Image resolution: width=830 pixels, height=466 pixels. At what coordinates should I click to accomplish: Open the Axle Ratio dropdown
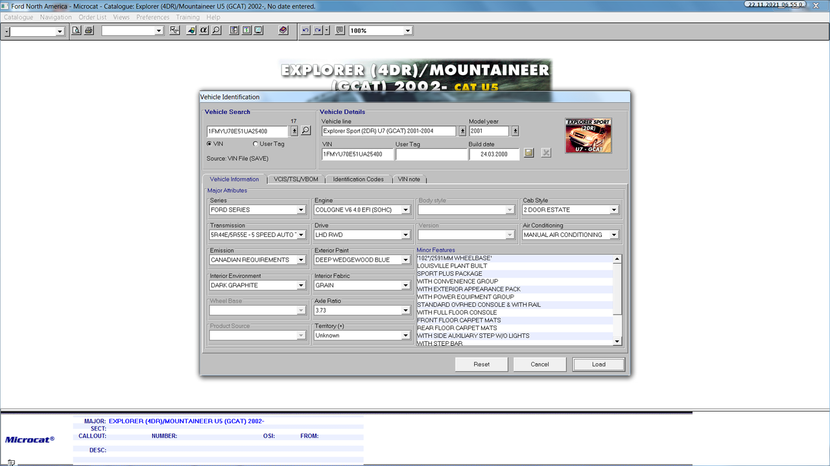point(406,311)
